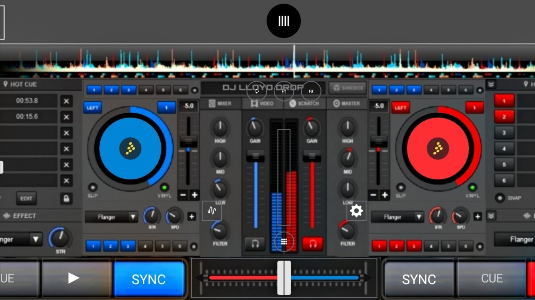Open the SANDBOX mode
Image resolution: width=535 pixels, height=300 pixels.
click(347, 88)
